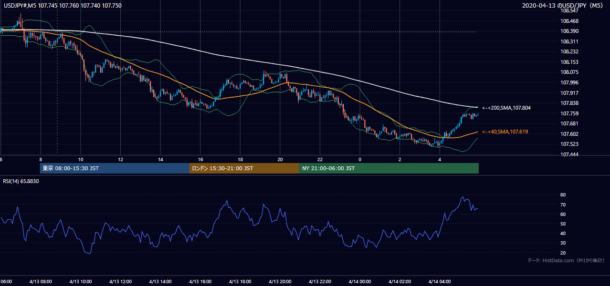Click hour tick label 12 under price chart
This screenshot has width=610, height=286.
point(121,159)
